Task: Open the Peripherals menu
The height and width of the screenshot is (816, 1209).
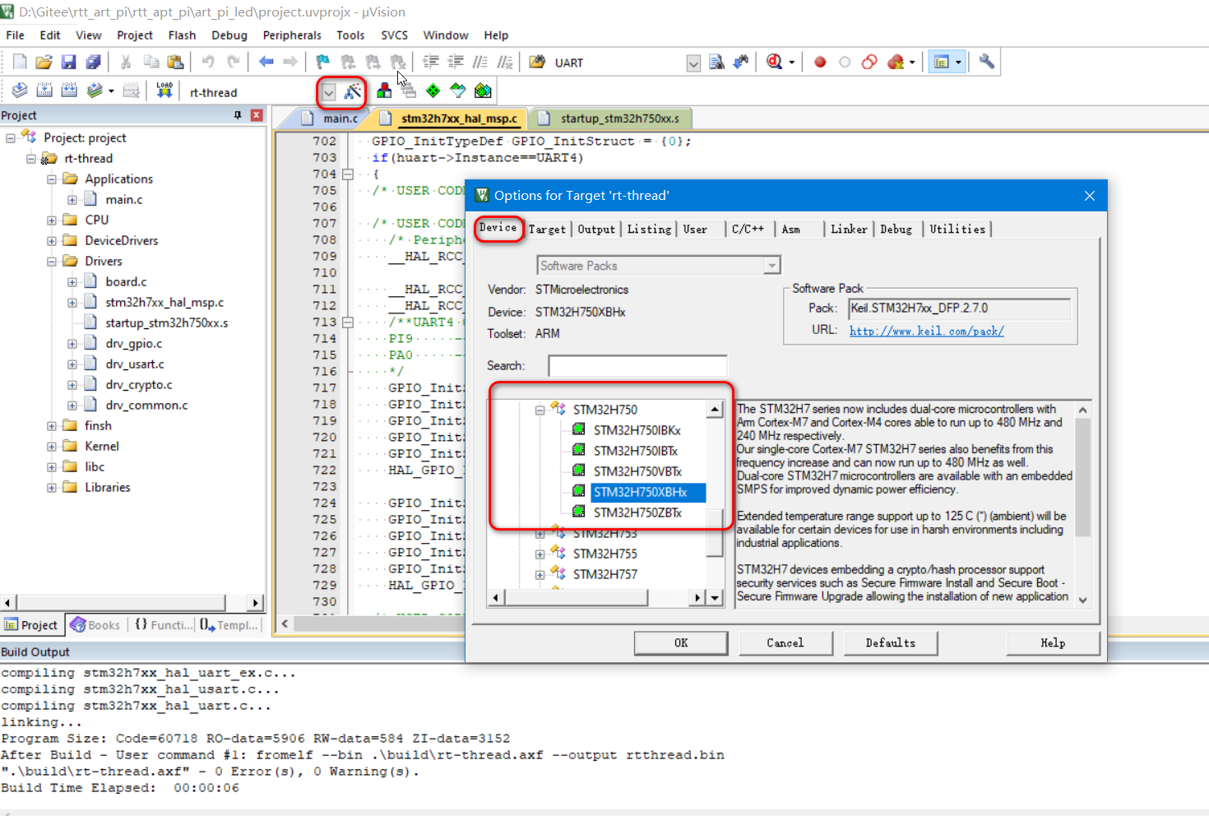Action: point(292,35)
